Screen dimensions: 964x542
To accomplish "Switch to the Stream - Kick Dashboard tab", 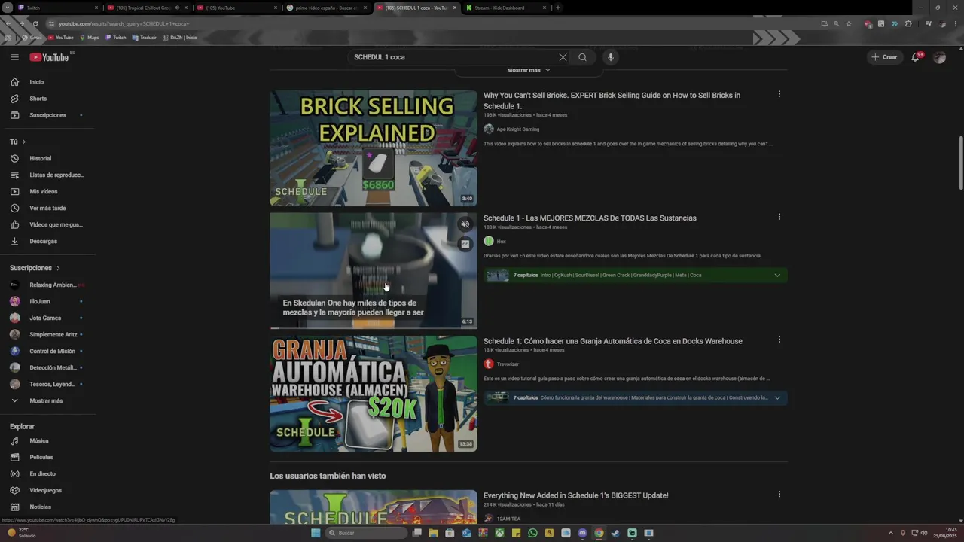I will click(x=507, y=8).
